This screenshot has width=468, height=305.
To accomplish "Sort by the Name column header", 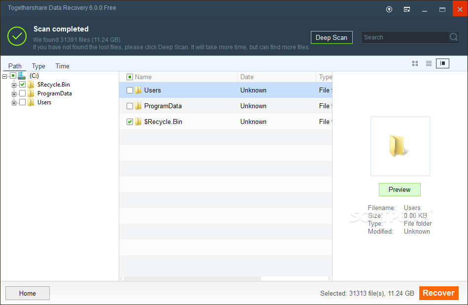I will pyautogui.click(x=143, y=77).
